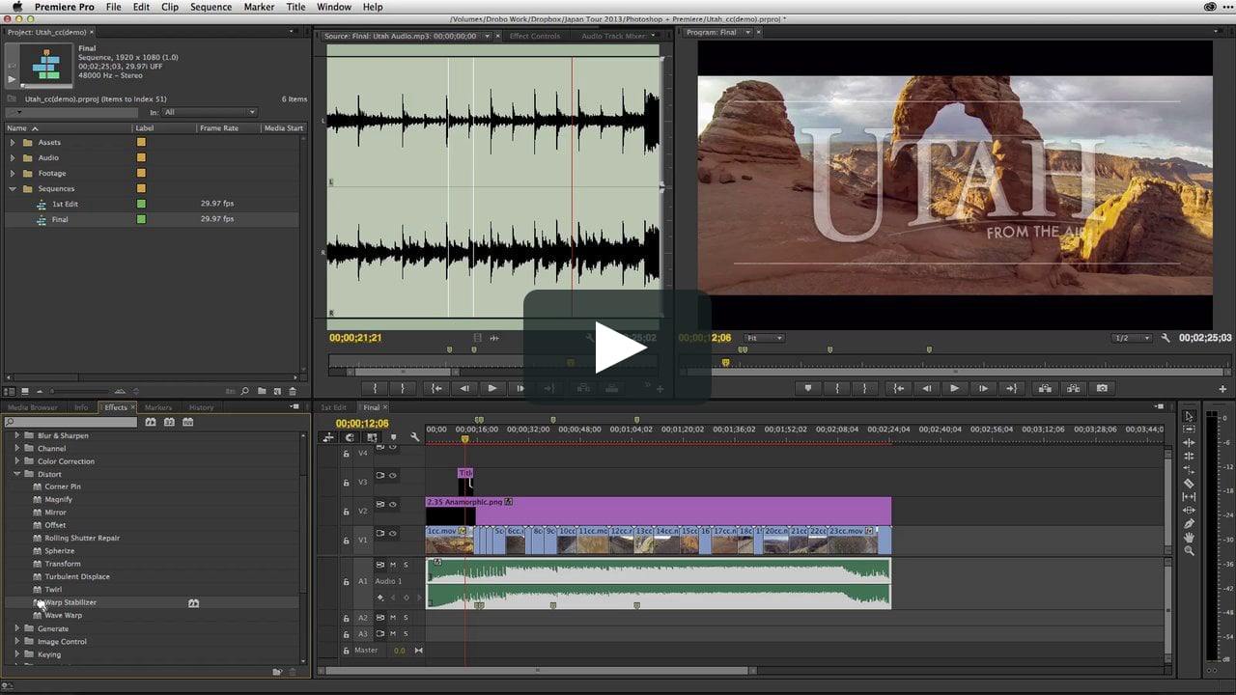Select the Rolling Shutter Repair effect
Screen dimensions: 1236x695
coord(82,538)
